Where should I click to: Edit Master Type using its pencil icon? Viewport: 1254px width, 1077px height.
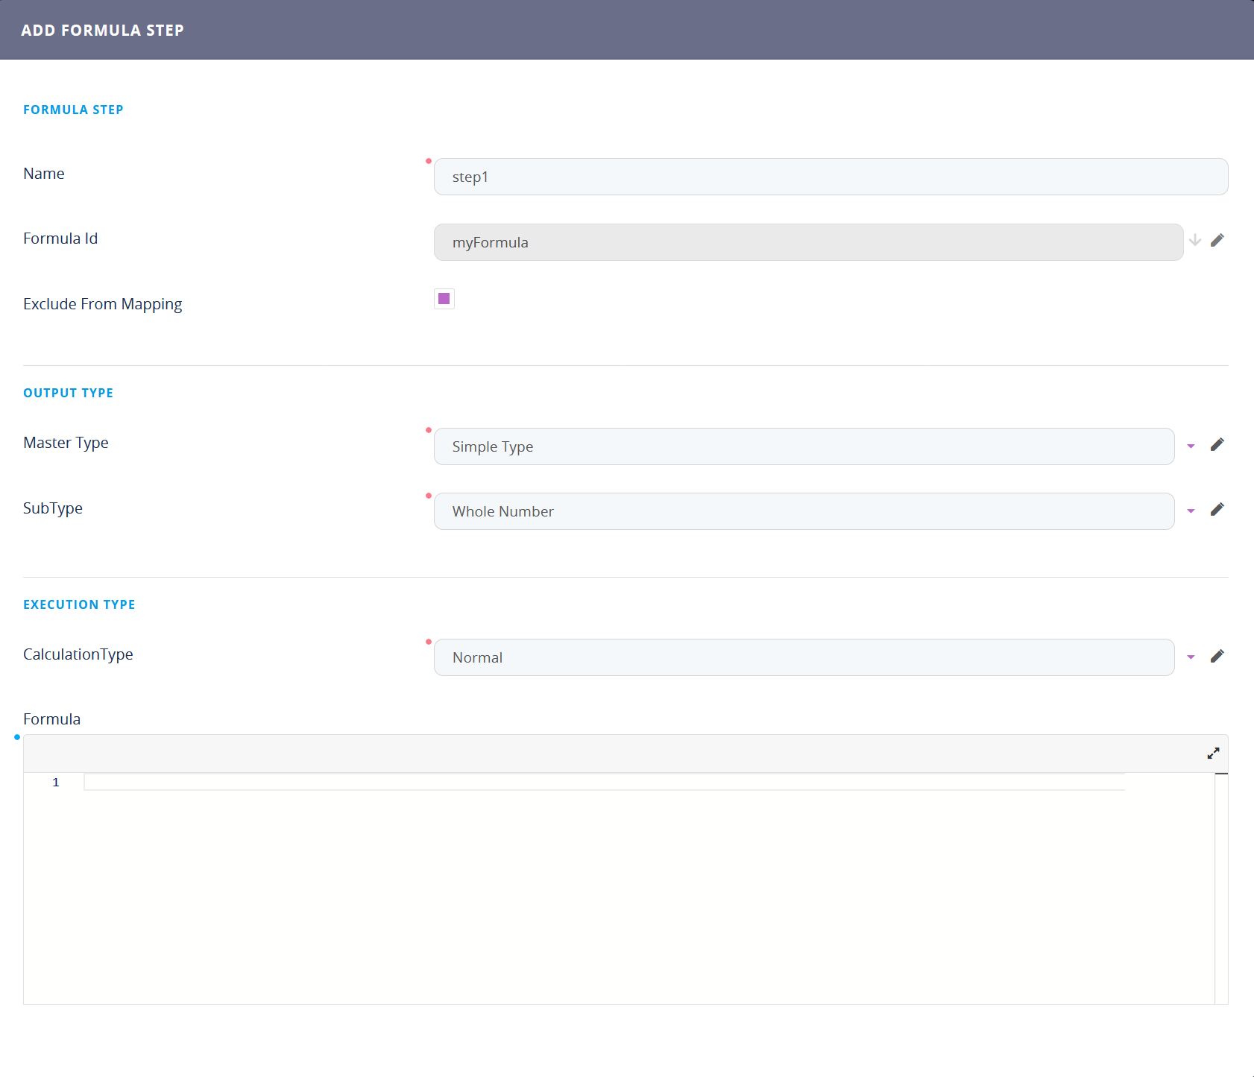coord(1217,445)
